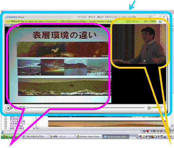Mute audio using the speaker icon
Viewport: 174px width, 148px height.
(149, 108)
